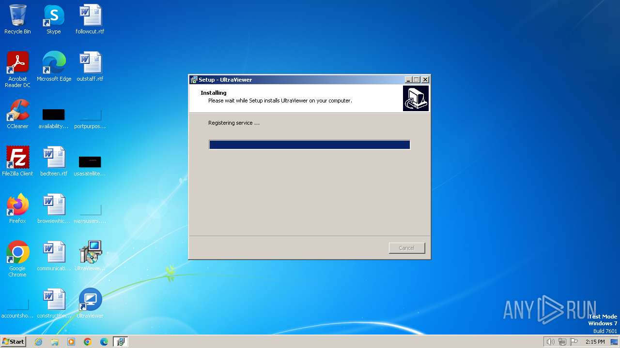Click the network tray icon

click(x=562, y=342)
